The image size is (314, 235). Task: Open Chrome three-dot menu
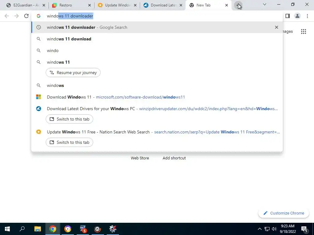point(307,16)
